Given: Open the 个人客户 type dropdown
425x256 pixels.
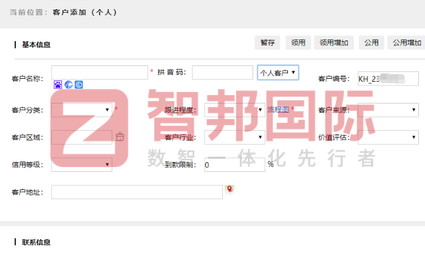Looking at the screenshot, I should 278,73.
